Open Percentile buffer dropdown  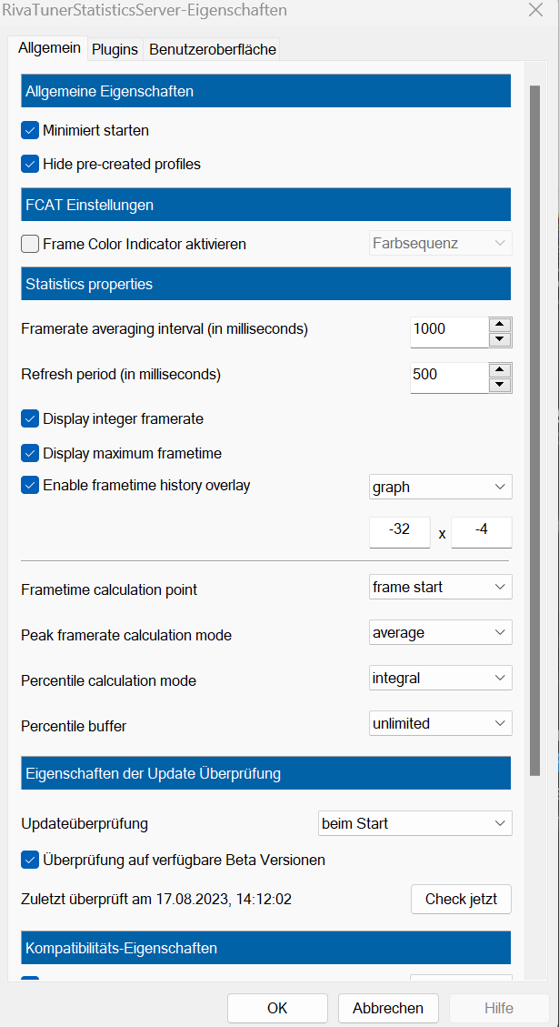(441, 724)
